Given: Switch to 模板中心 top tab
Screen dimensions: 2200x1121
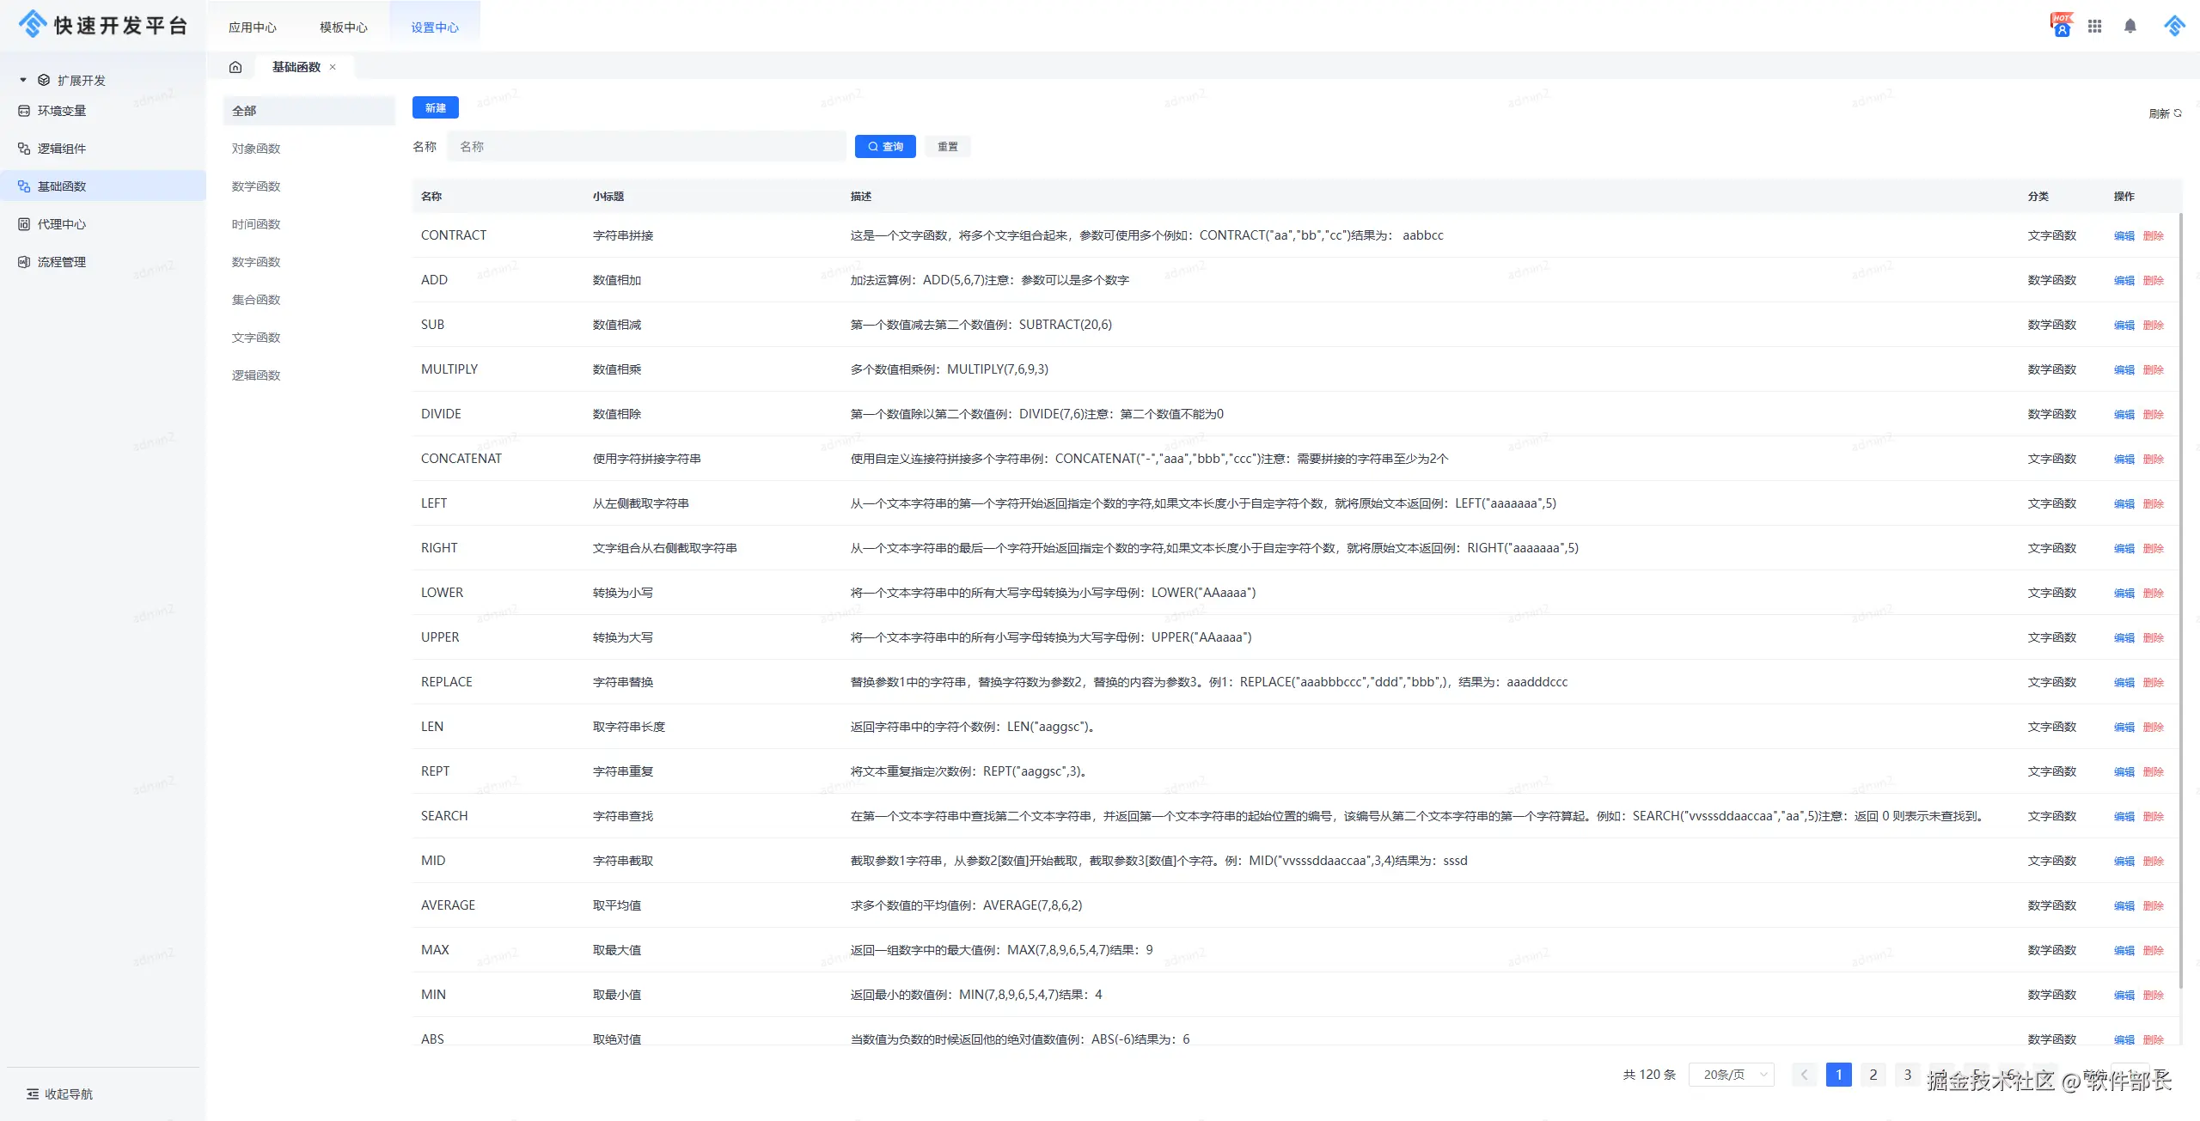Looking at the screenshot, I should [343, 27].
